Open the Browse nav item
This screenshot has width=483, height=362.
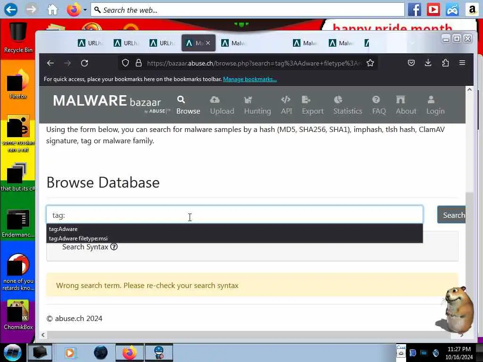pos(188,105)
